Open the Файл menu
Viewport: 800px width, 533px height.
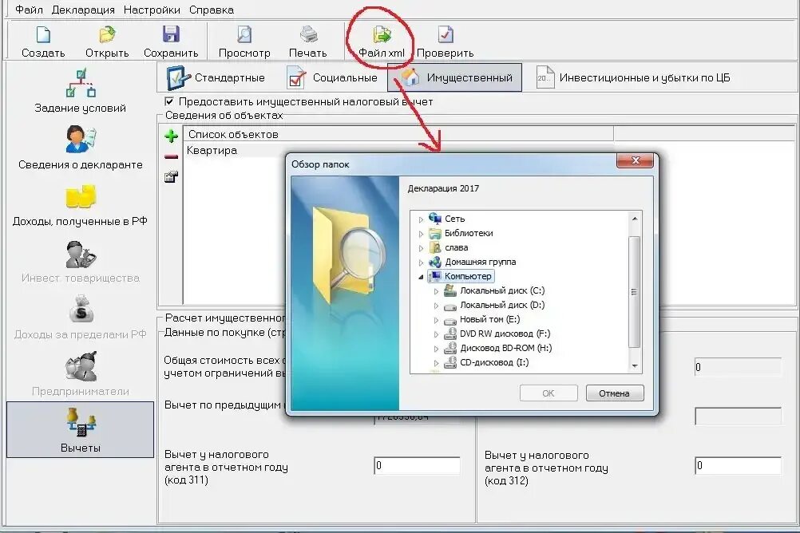(x=29, y=10)
